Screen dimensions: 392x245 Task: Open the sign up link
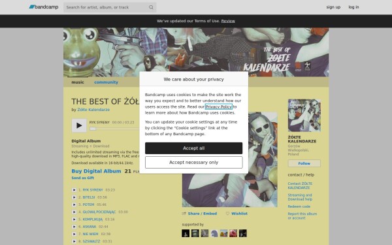(333, 7)
